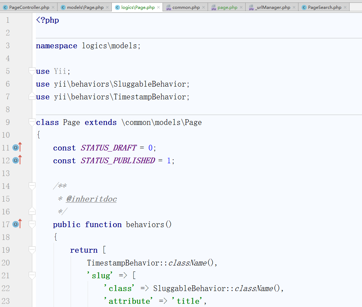Click the override marker on line 11
The width and height of the screenshot is (362, 307).
(17, 148)
